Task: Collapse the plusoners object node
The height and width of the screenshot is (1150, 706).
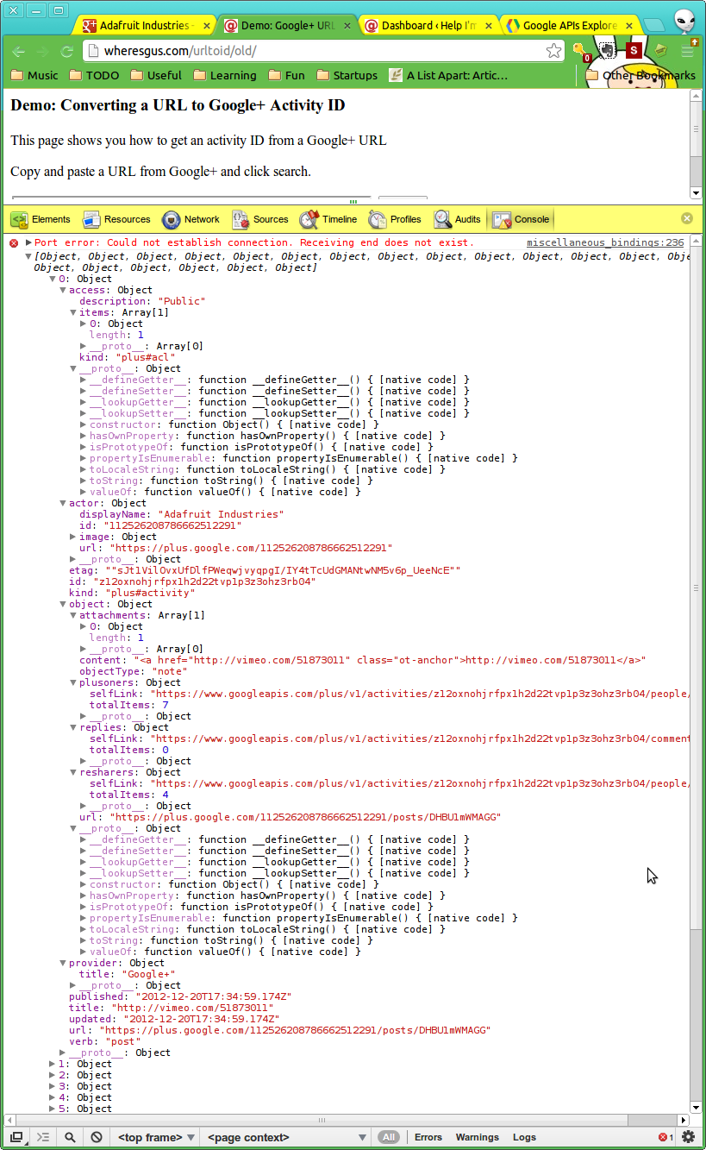Action: 72,682
